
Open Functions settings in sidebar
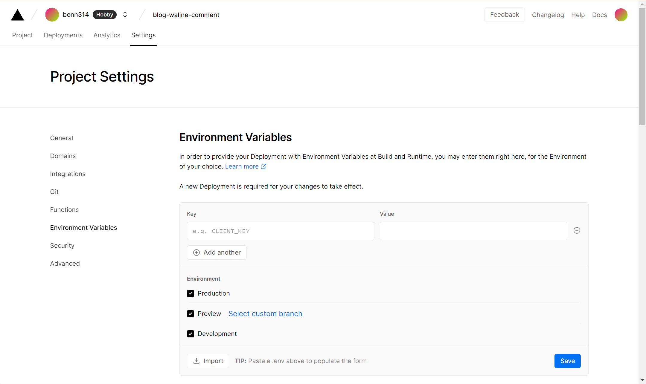click(64, 210)
